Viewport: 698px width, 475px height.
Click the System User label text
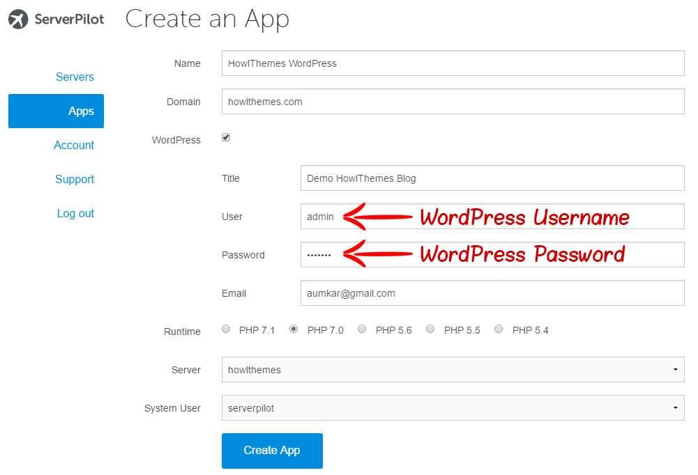click(172, 408)
